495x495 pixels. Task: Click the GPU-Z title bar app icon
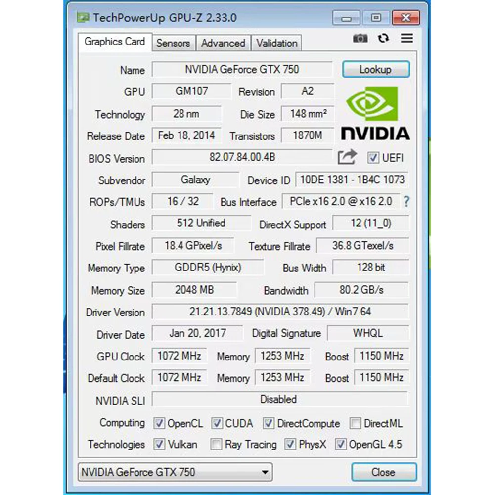tap(83, 18)
